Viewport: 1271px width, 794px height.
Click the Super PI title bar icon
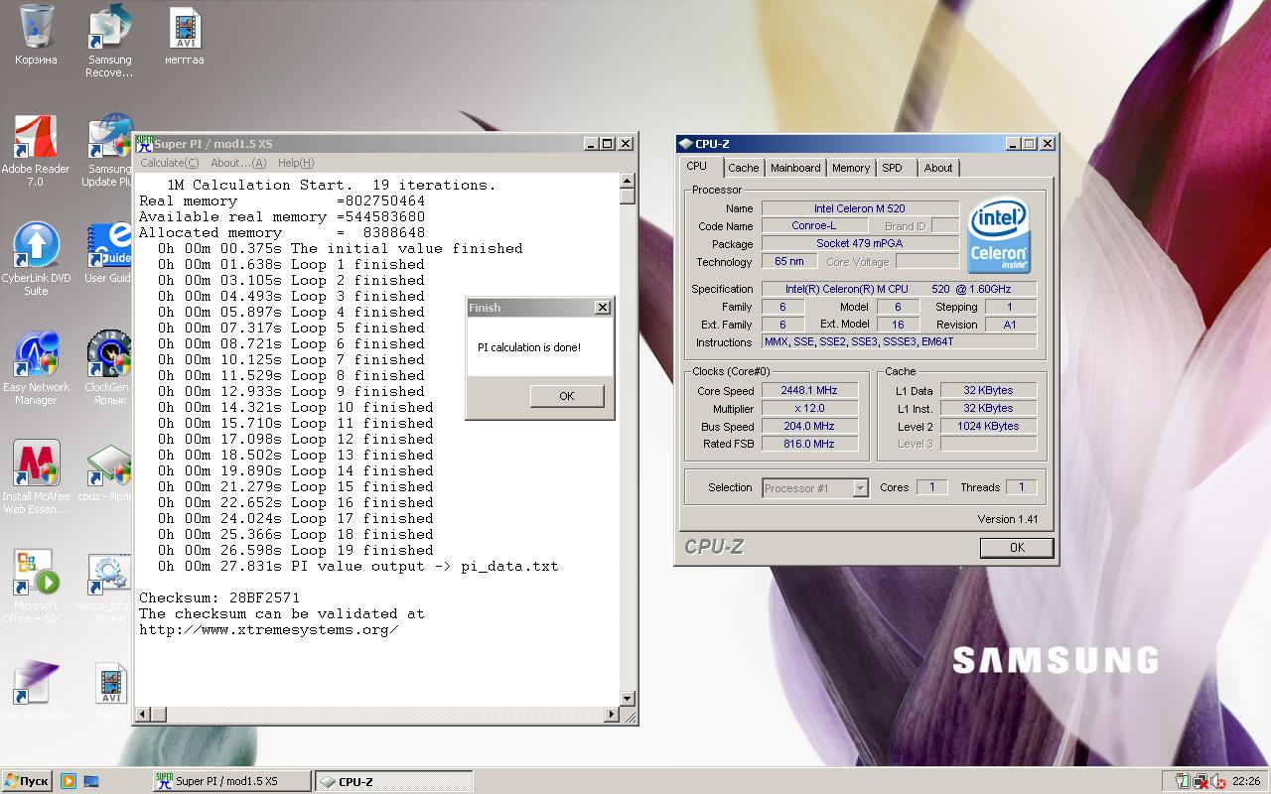tap(144, 144)
